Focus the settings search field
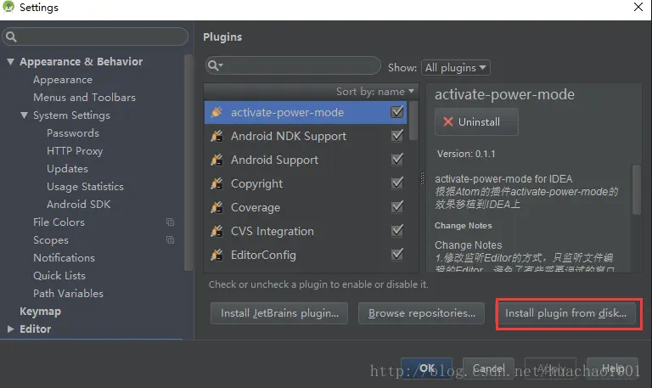652x388 pixels. (95, 37)
